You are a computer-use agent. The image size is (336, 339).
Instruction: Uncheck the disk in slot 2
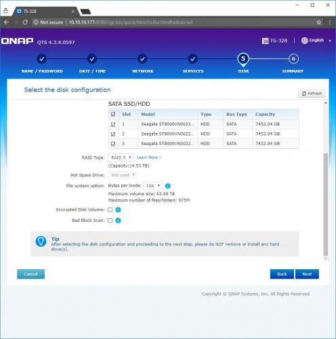tap(113, 134)
